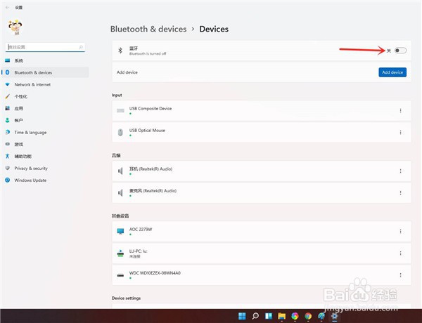
Task: Click the Add device row label text
Action: (127, 72)
